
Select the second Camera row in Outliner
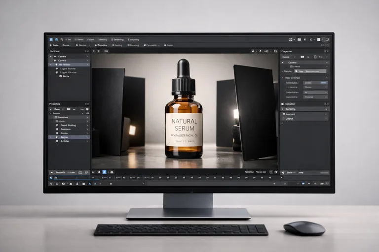tap(69, 61)
